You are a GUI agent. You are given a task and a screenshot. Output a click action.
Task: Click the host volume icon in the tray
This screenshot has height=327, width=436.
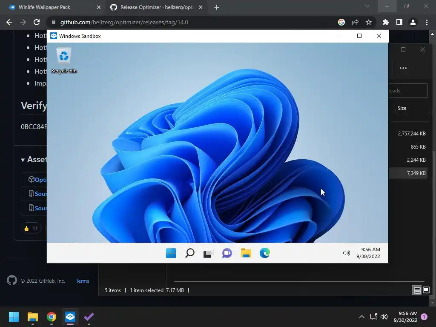coord(384,317)
